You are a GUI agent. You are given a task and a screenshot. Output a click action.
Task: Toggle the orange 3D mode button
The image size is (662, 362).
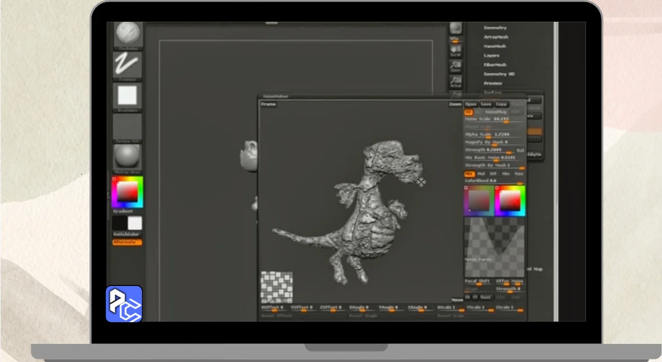(x=469, y=112)
